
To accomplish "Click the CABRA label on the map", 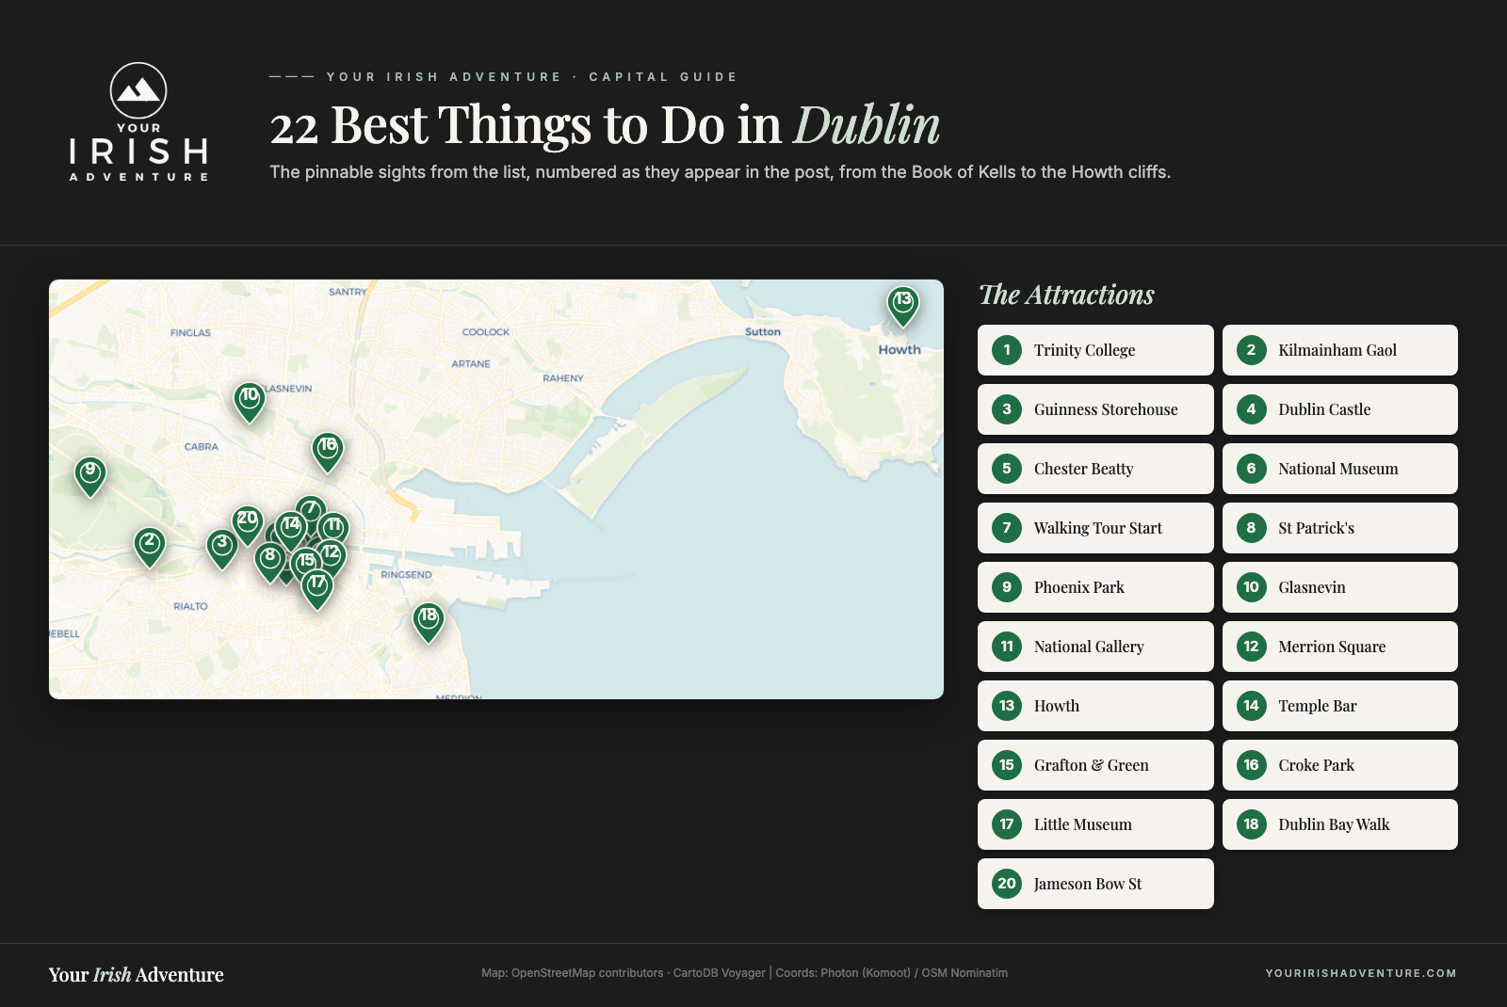I will click(x=202, y=446).
